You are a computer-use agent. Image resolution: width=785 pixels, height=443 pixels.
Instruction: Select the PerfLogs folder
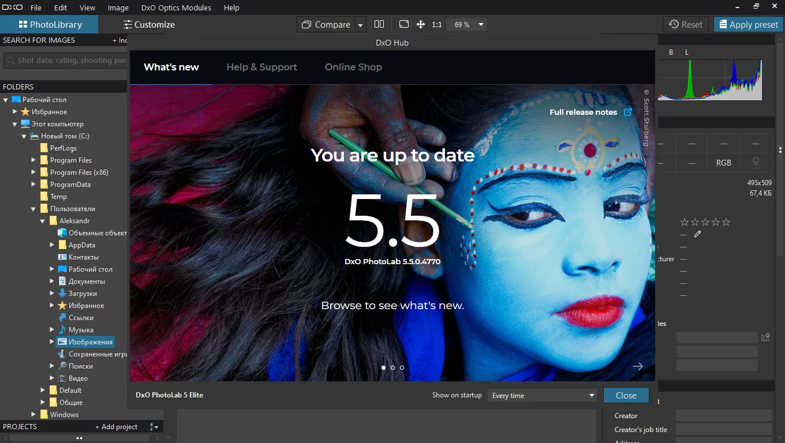point(63,148)
